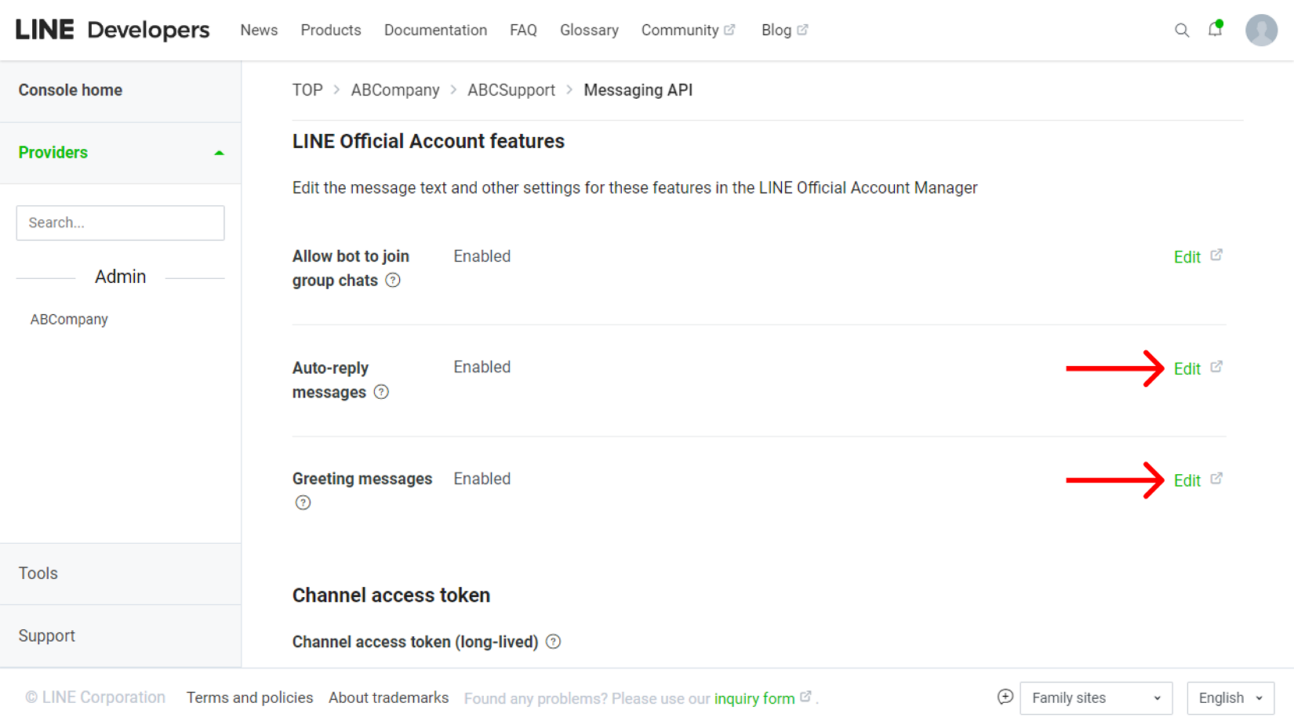1294x728 pixels.
Task: Edit the Auto-reply messages setting
Action: coord(1187,368)
